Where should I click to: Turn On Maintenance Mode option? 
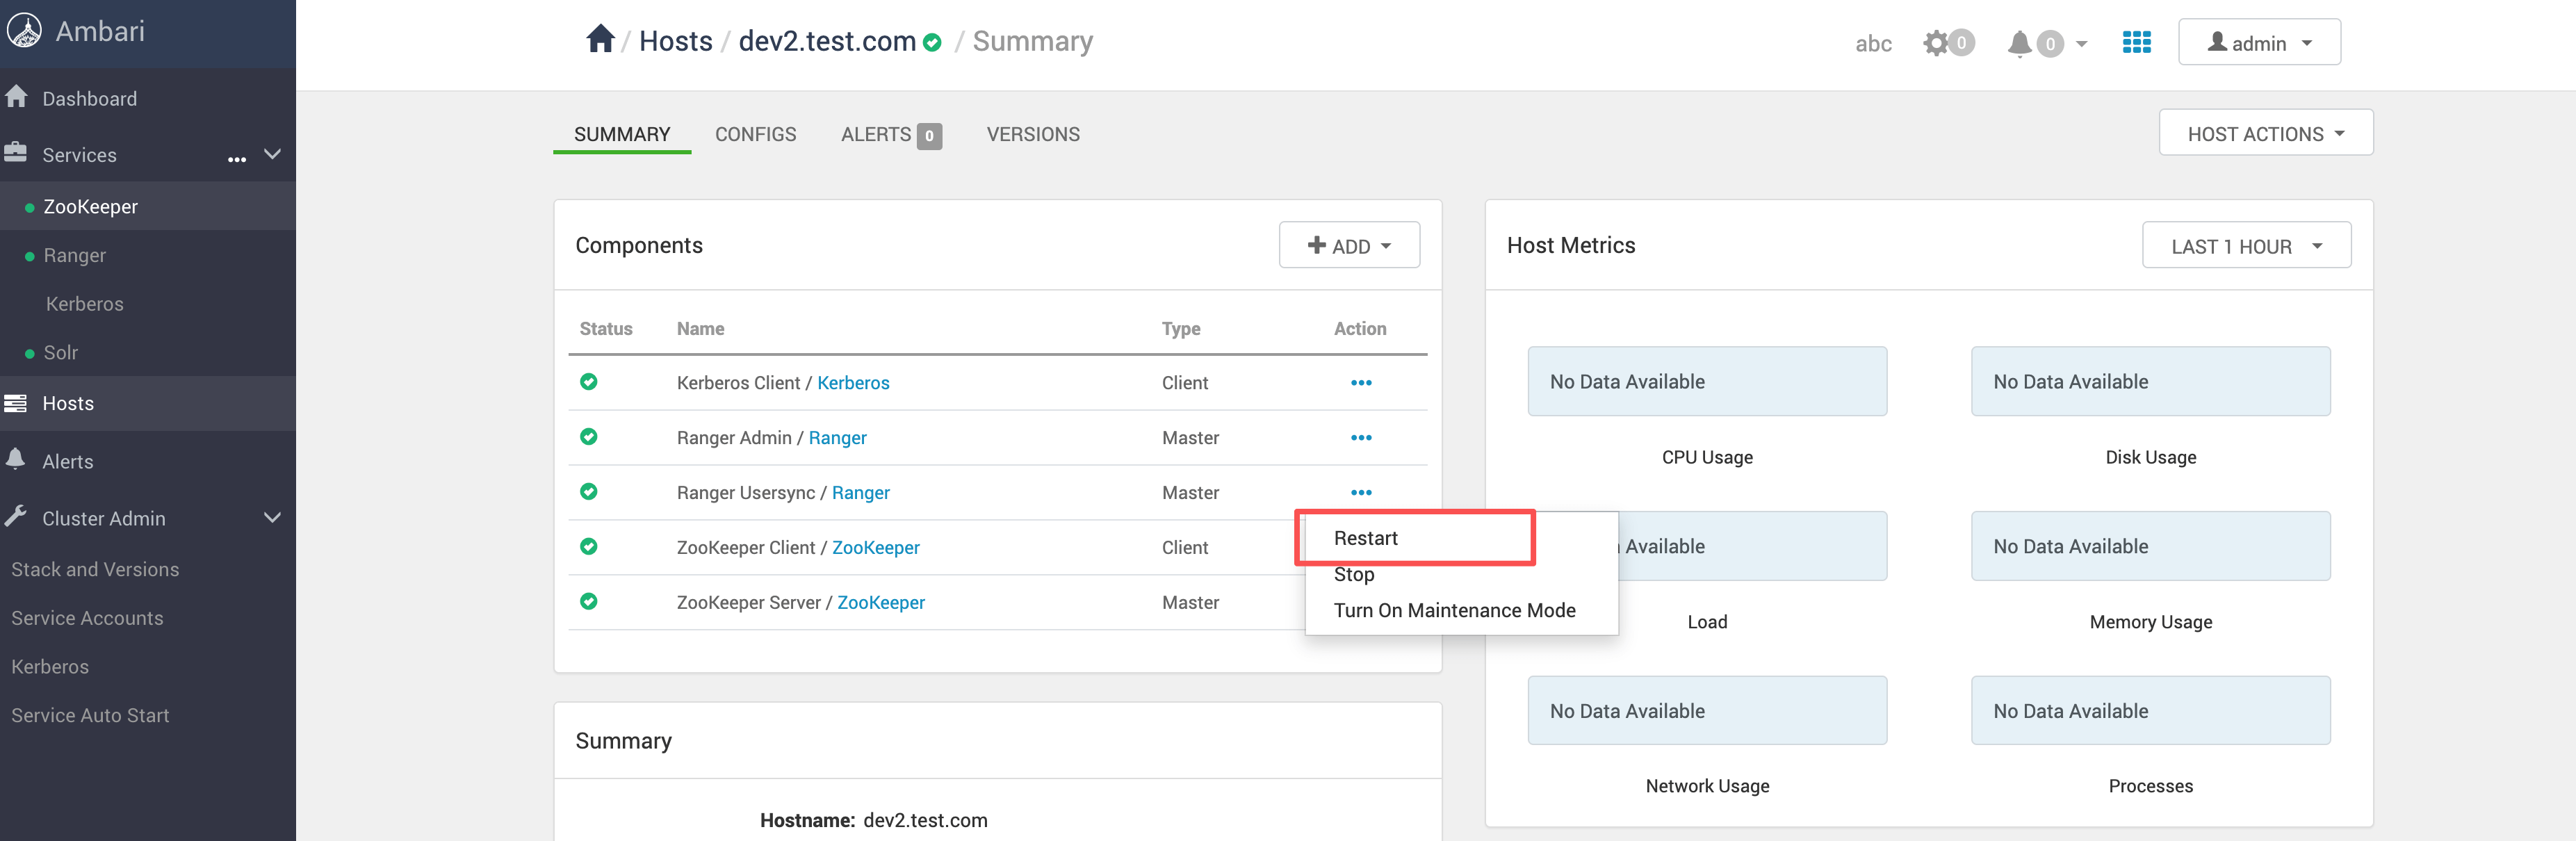click(x=1454, y=610)
